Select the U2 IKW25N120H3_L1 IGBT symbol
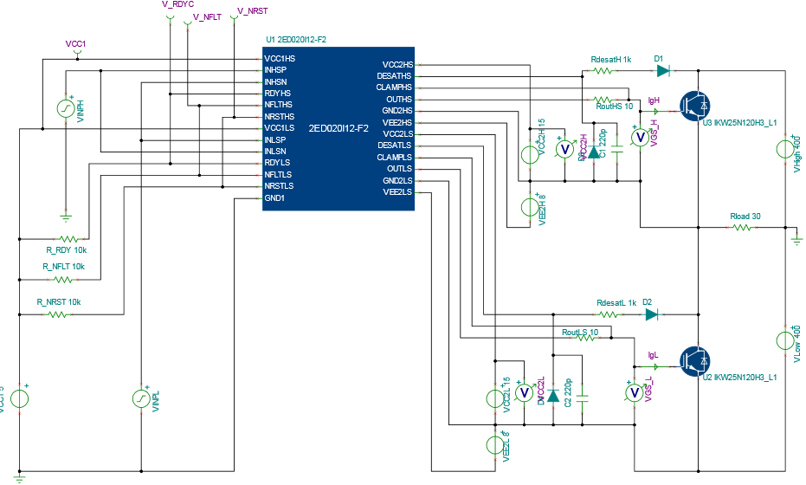Viewport: 806px width, 485px height. point(694,361)
